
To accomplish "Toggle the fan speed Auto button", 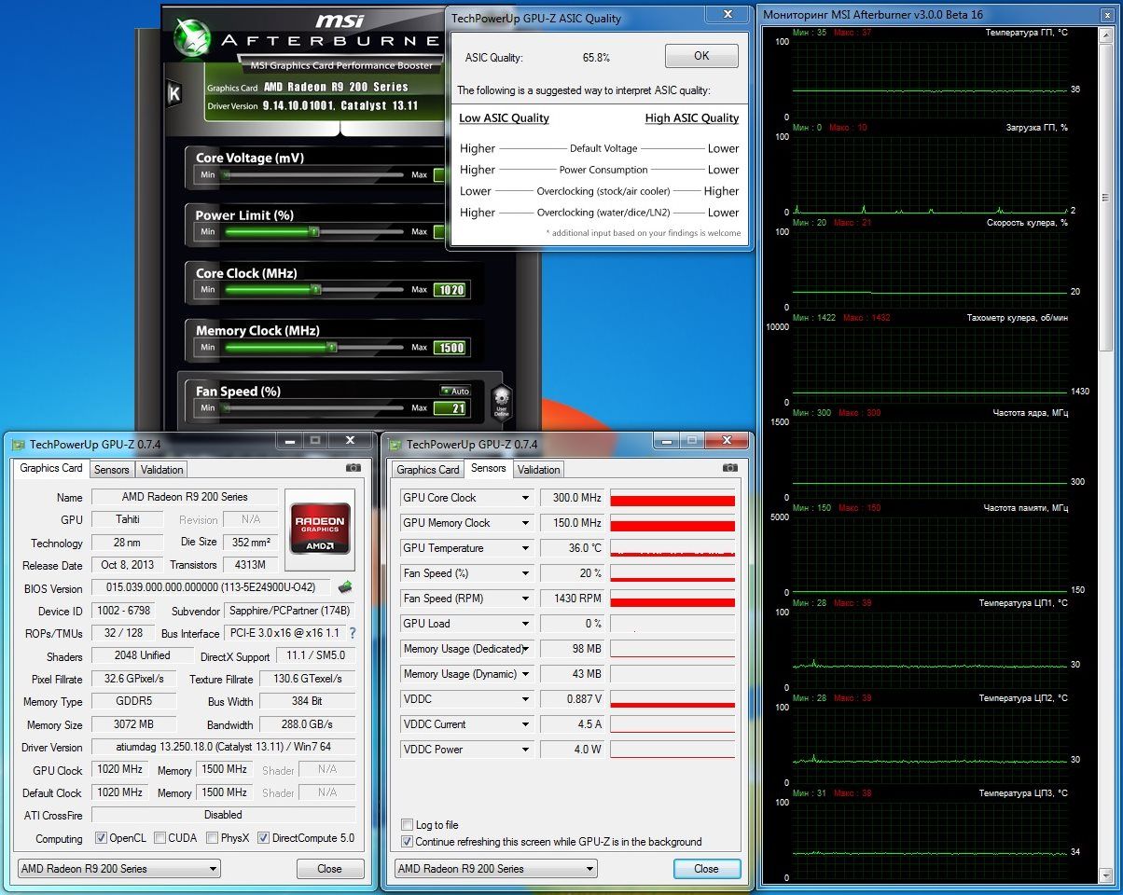I will [455, 391].
